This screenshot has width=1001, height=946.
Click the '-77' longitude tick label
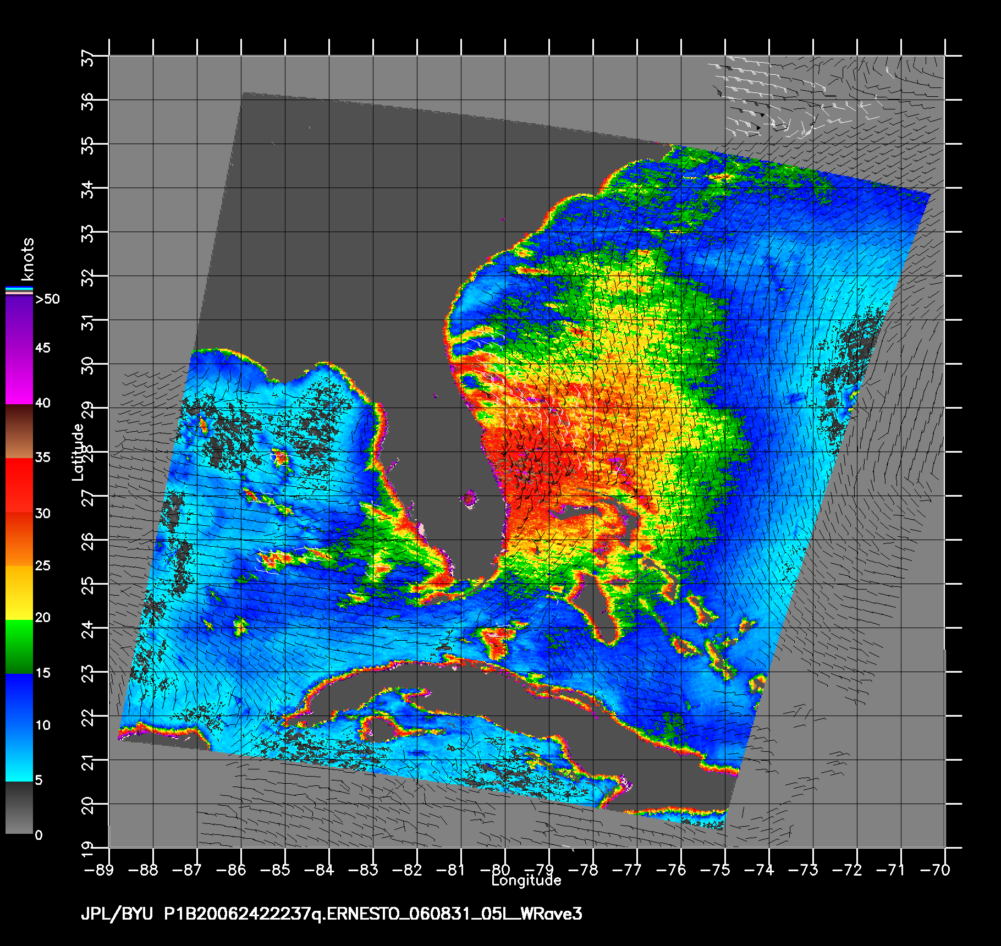(x=626, y=870)
